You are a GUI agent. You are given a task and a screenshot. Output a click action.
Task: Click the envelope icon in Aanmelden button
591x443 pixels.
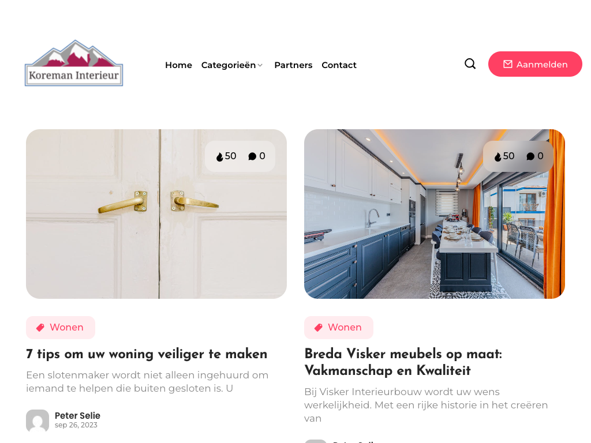coord(508,65)
